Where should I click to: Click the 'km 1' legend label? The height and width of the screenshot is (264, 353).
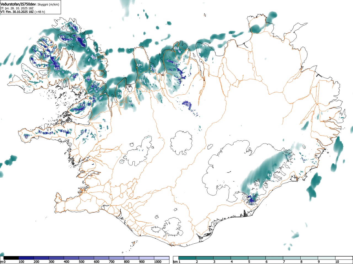coord(177,262)
